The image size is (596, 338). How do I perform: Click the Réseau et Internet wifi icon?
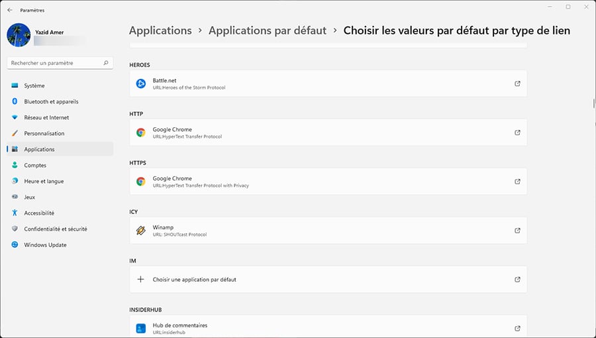click(15, 117)
